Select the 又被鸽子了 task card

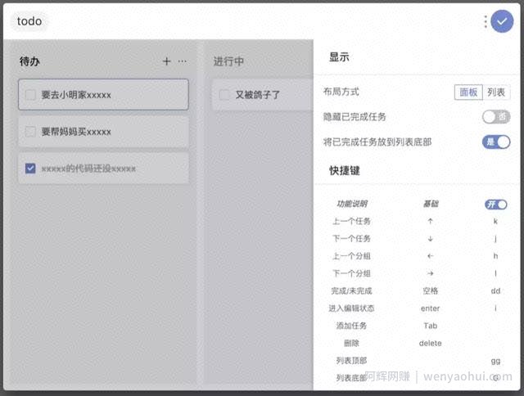click(263, 95)
